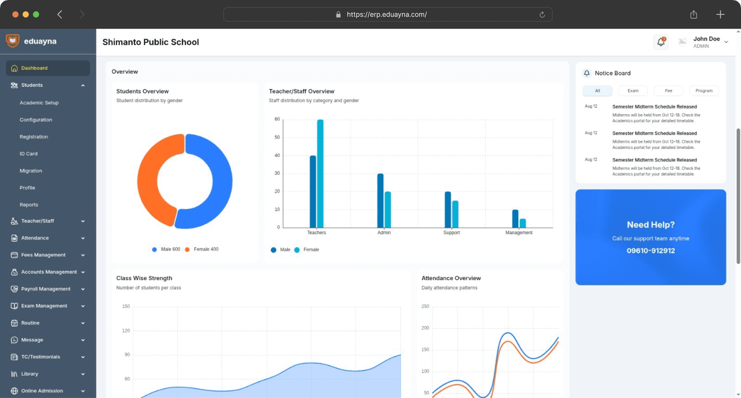Open the first Semester Midterm Schedule notice
The image size is (741, 398).
coord(654,107)
